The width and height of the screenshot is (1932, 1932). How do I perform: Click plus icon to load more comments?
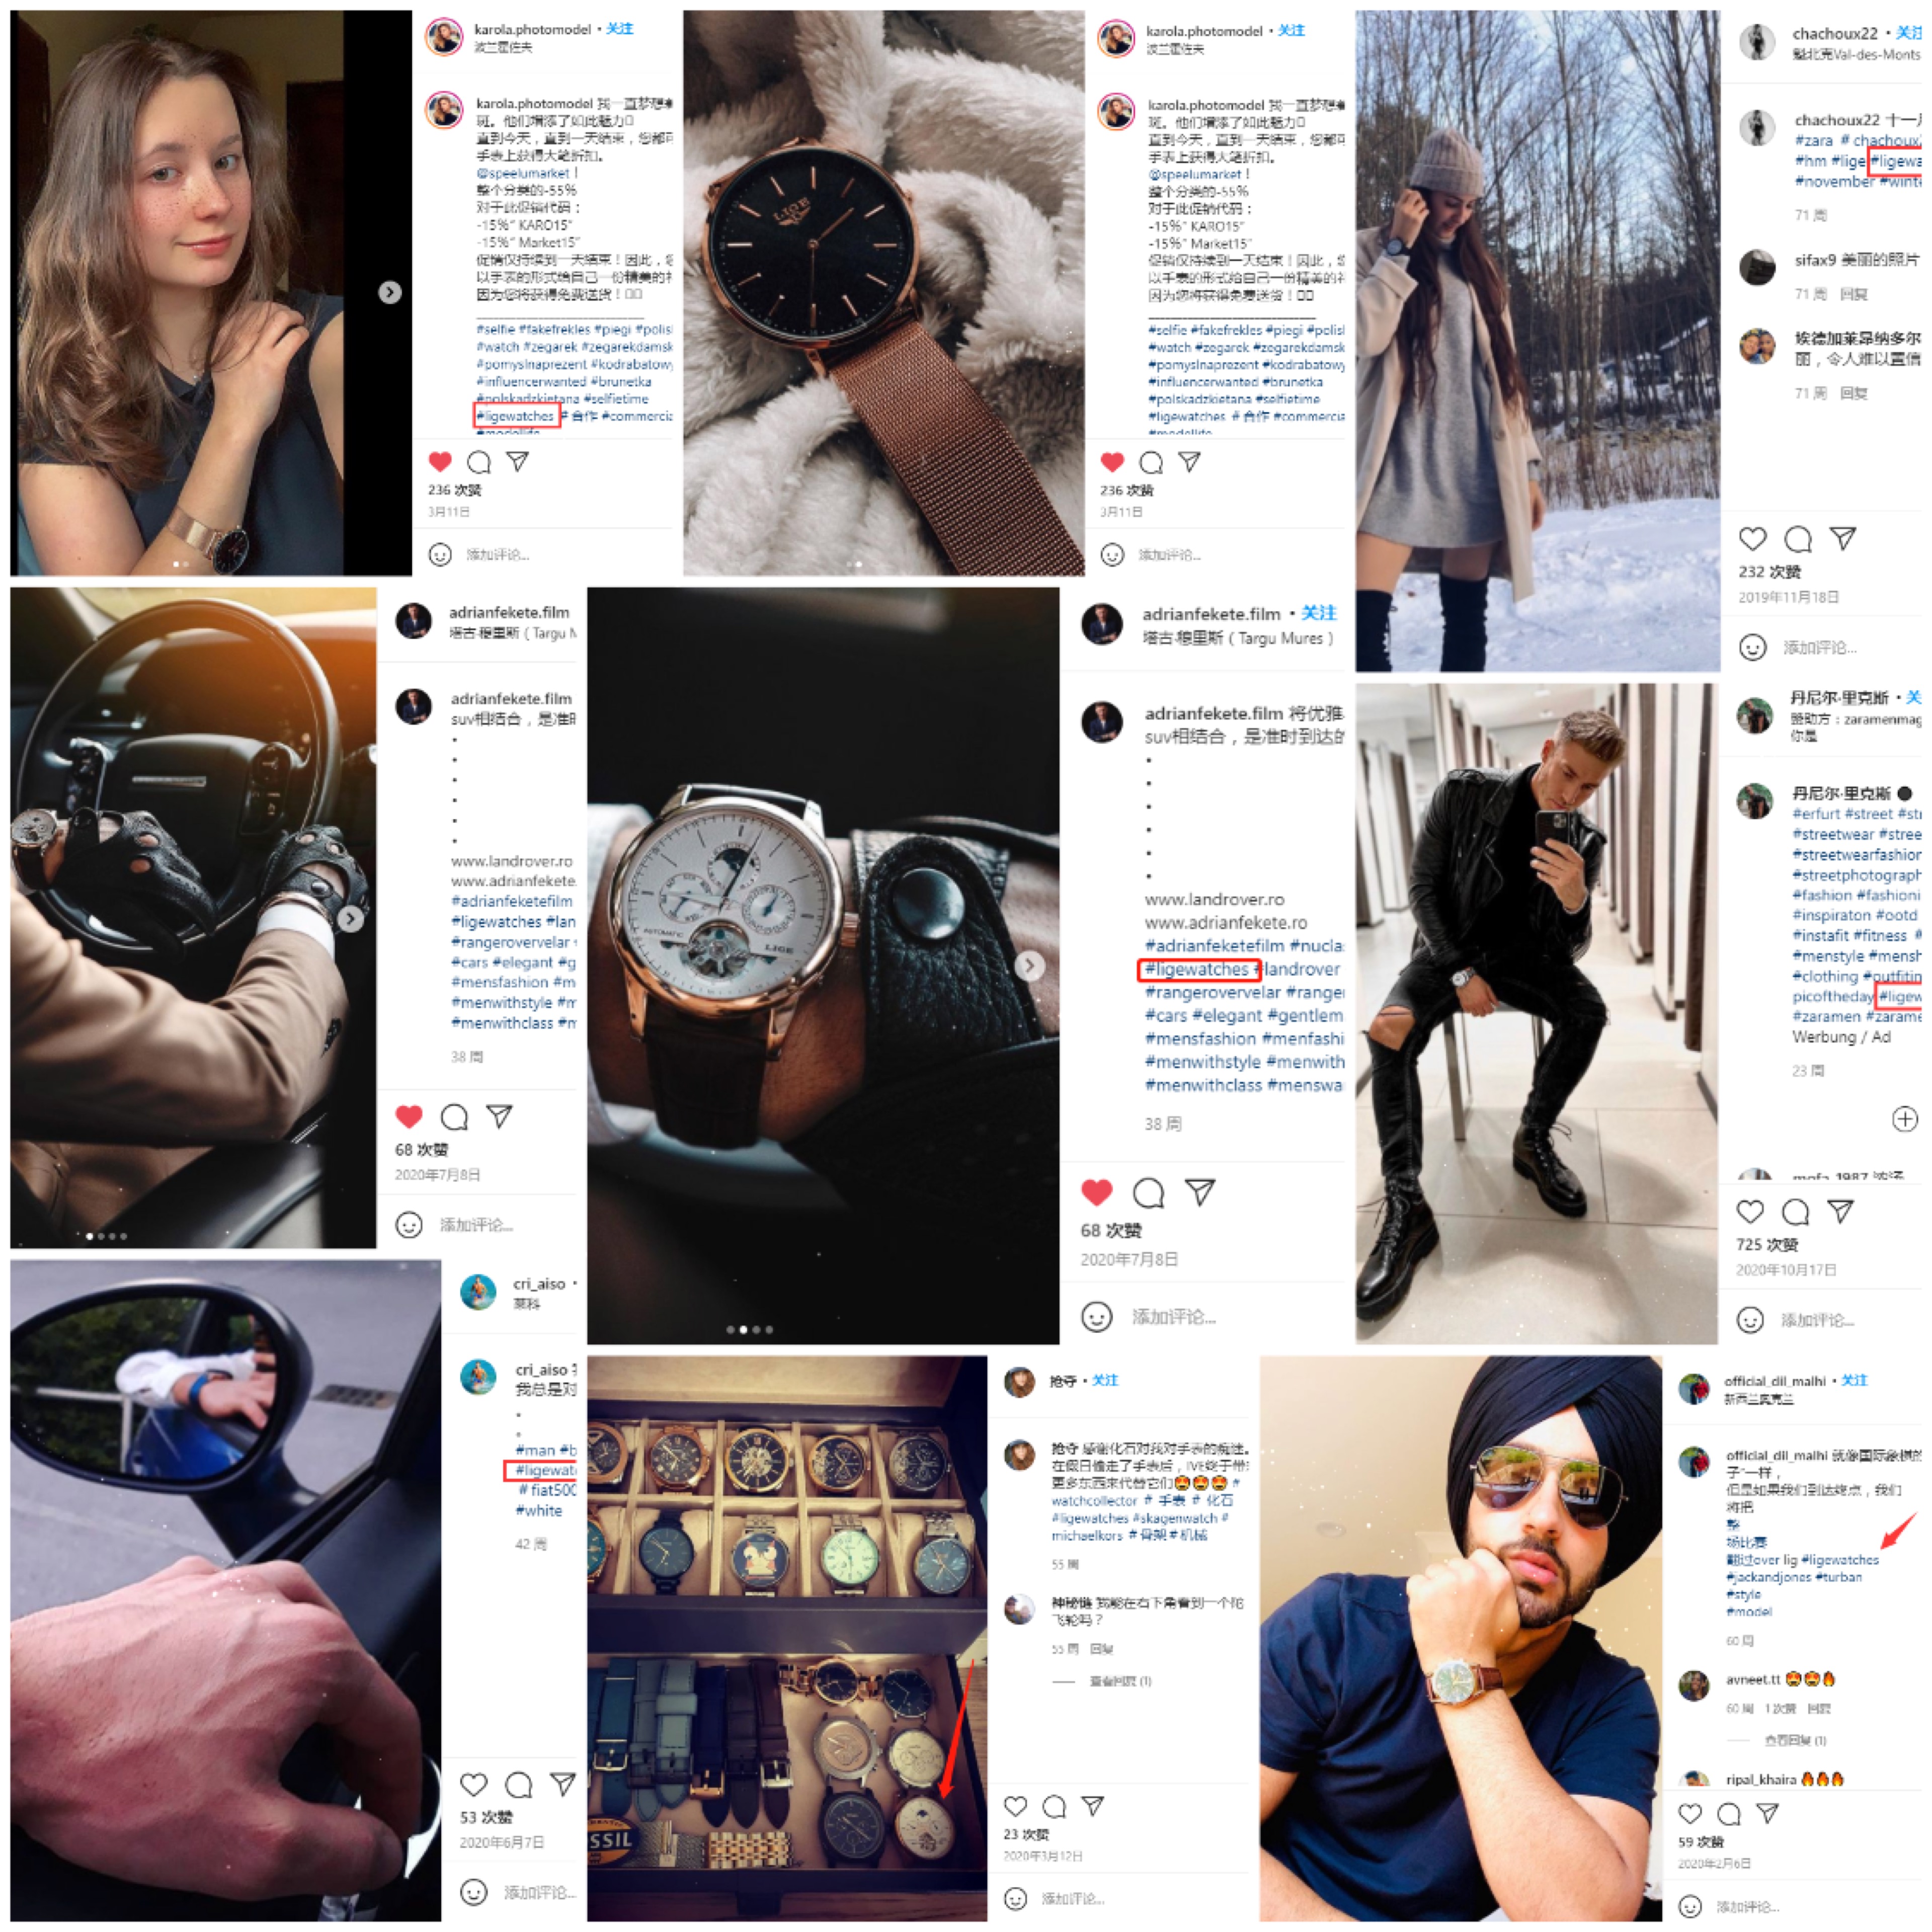click(x=1904, y=1118)
